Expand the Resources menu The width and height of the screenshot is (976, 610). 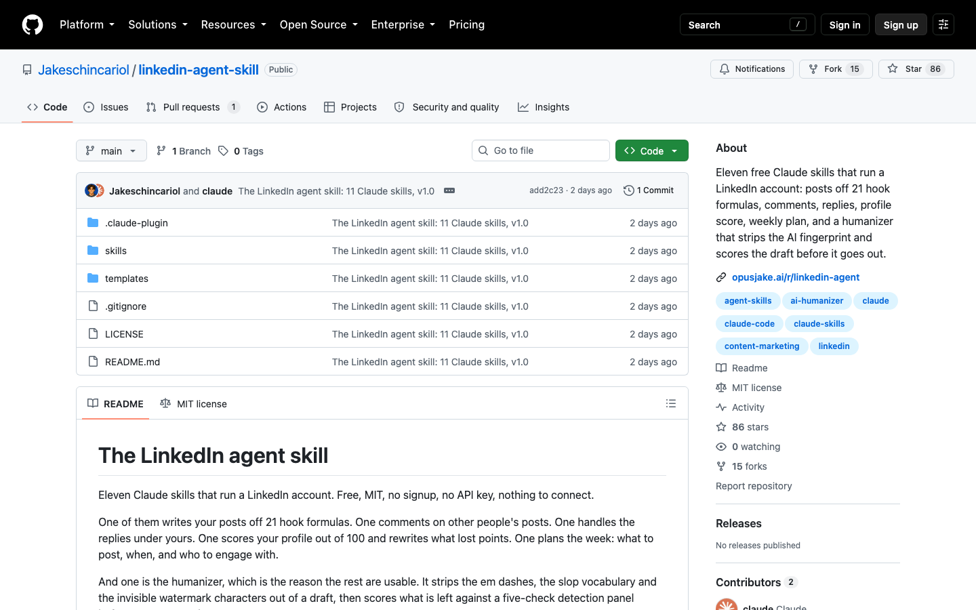233,24
